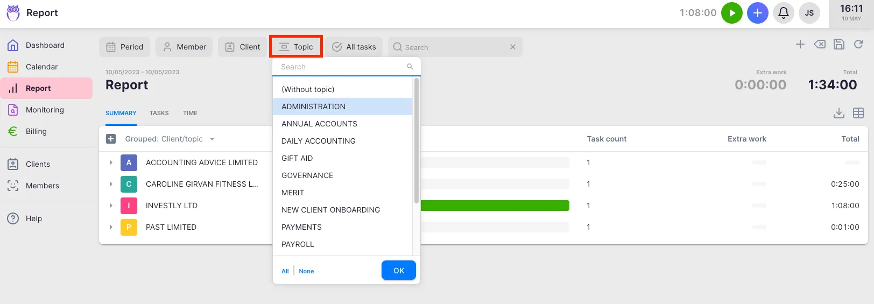This screenshot has height=304, width=874.
Task: Click the blue plus add button
Action: [757, 13]
